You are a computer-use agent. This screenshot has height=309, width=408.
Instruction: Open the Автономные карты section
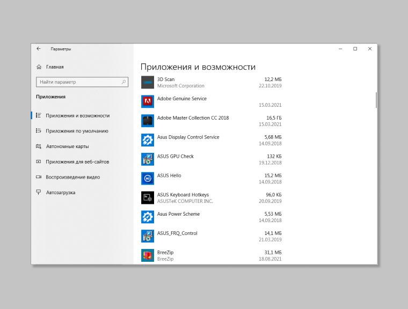[x=68, y=146]
